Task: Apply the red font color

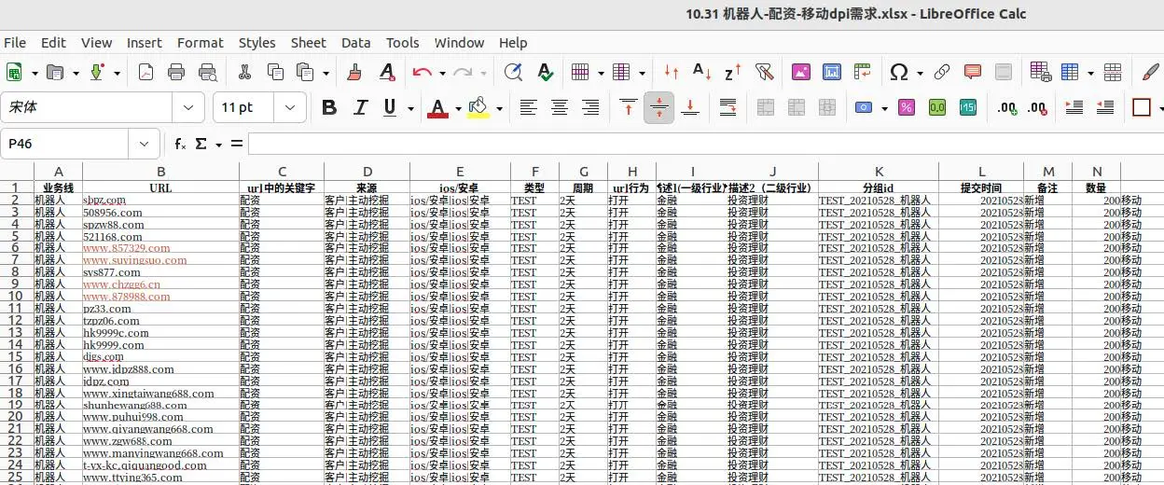Action: [x=437, y=108]
